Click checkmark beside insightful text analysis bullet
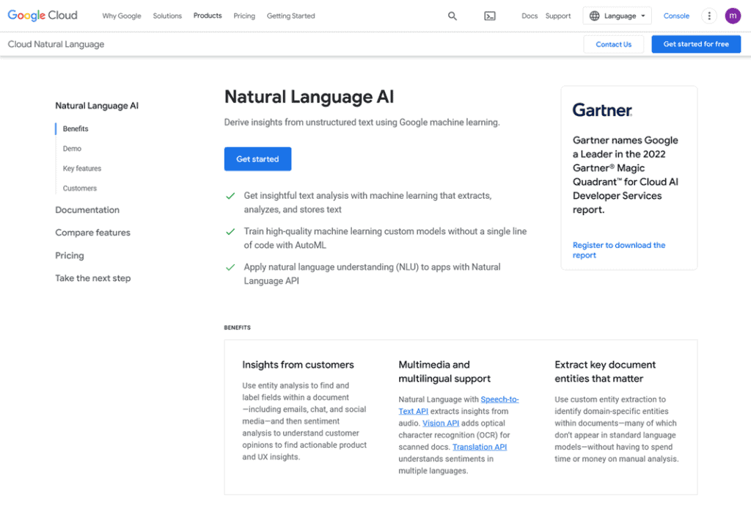The width and height of the screenshot is (751, 513). point(230,196)
